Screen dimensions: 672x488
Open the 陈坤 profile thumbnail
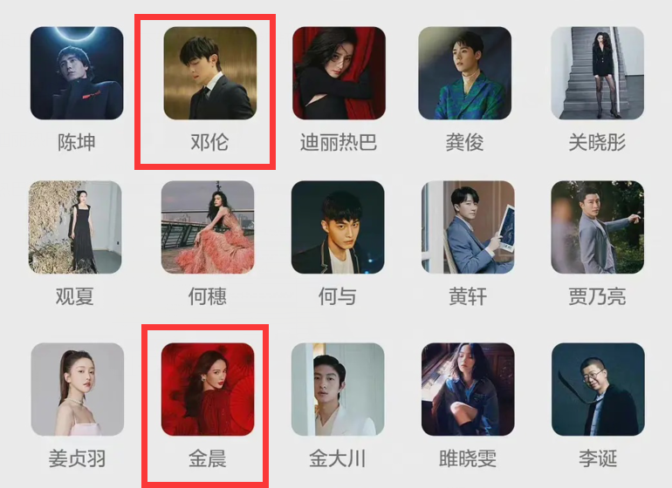[x=77, y=73]
